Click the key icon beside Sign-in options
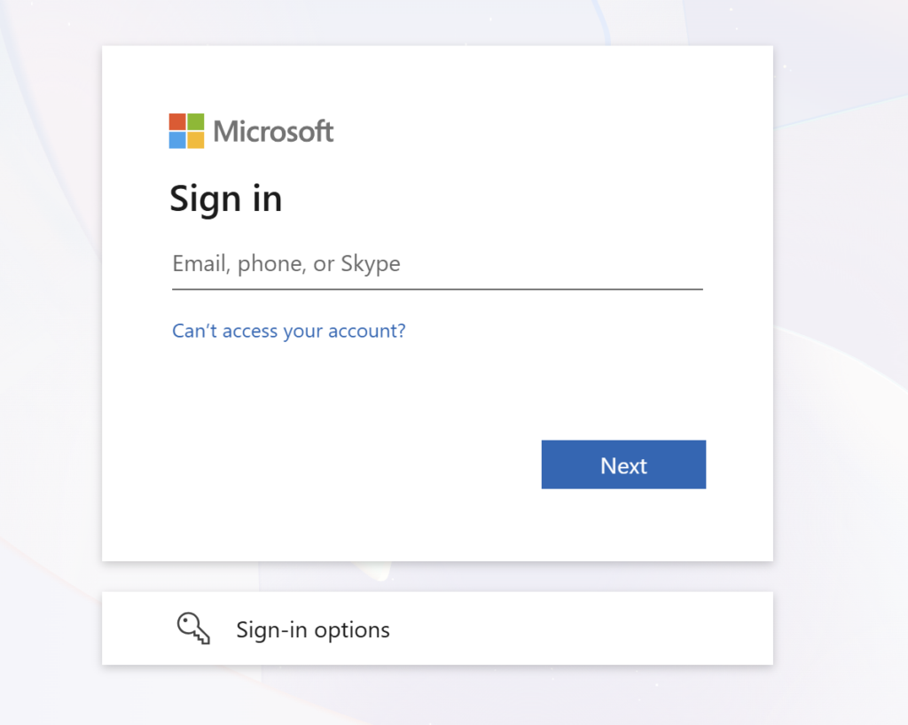This screenshot has width=908, height=725. pyautogui.click(x=192, y=628)
